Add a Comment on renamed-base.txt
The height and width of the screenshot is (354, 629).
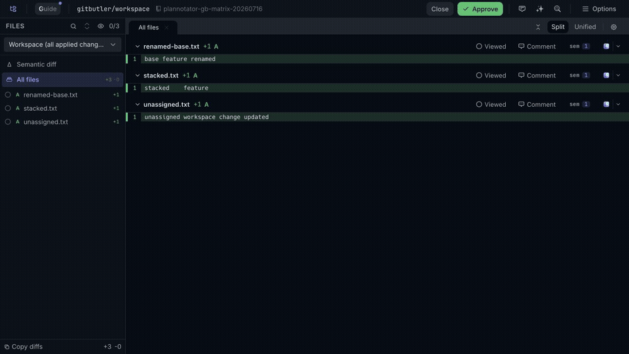click(537, 47)
